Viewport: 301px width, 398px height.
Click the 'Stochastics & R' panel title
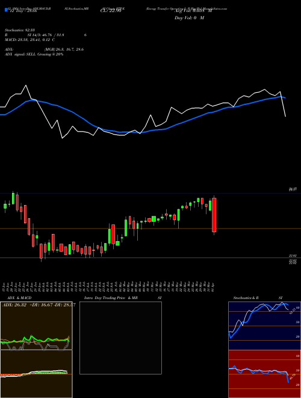246,298
